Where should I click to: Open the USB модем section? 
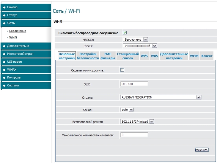[x=26, y=62]
